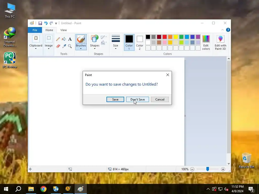Choose Don't Save in the Paint dialog
Screen dimensions: 259x194
pyautogui.click(x=137, y=99)
